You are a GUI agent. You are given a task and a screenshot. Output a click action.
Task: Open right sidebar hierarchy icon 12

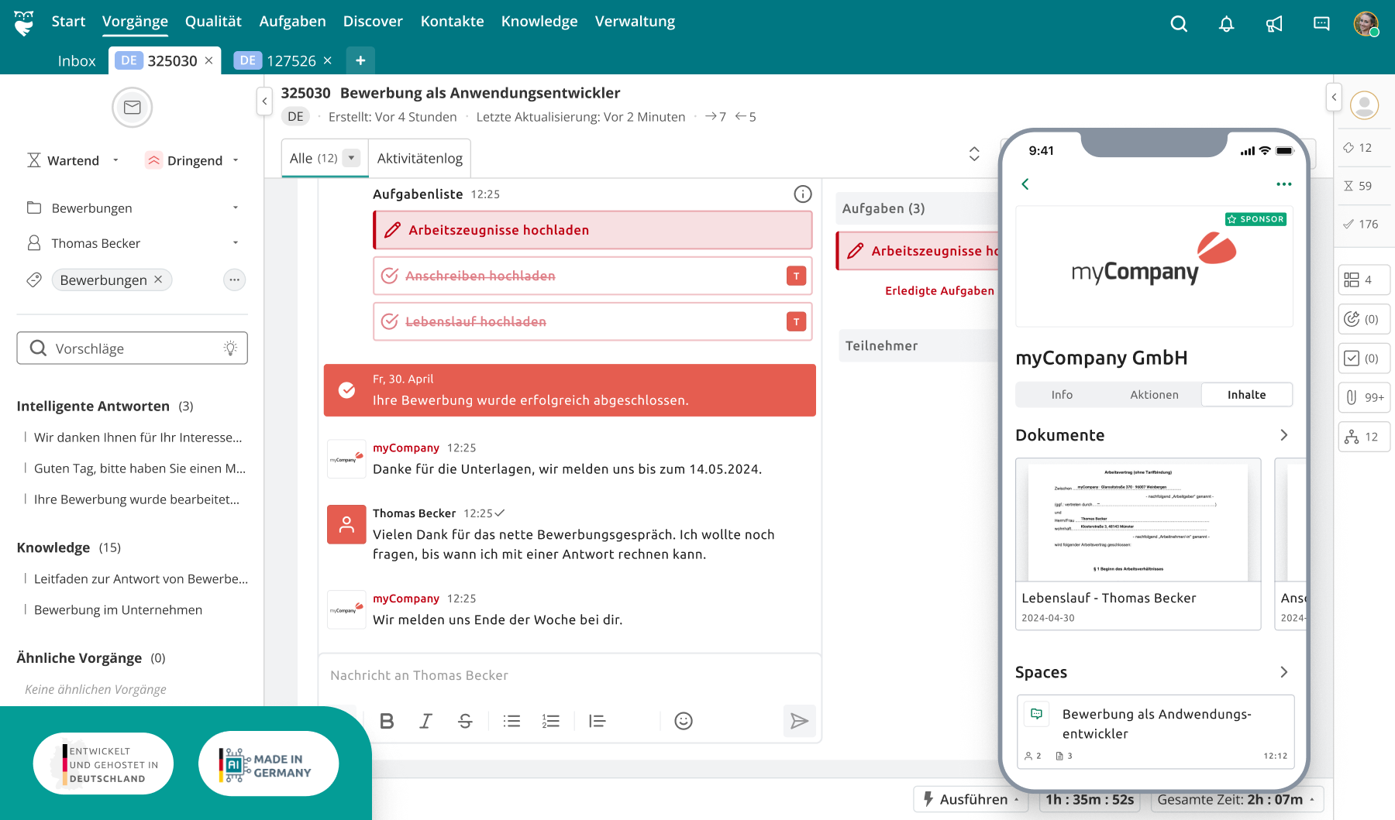pyautogui.click(x=1364, y=437)
